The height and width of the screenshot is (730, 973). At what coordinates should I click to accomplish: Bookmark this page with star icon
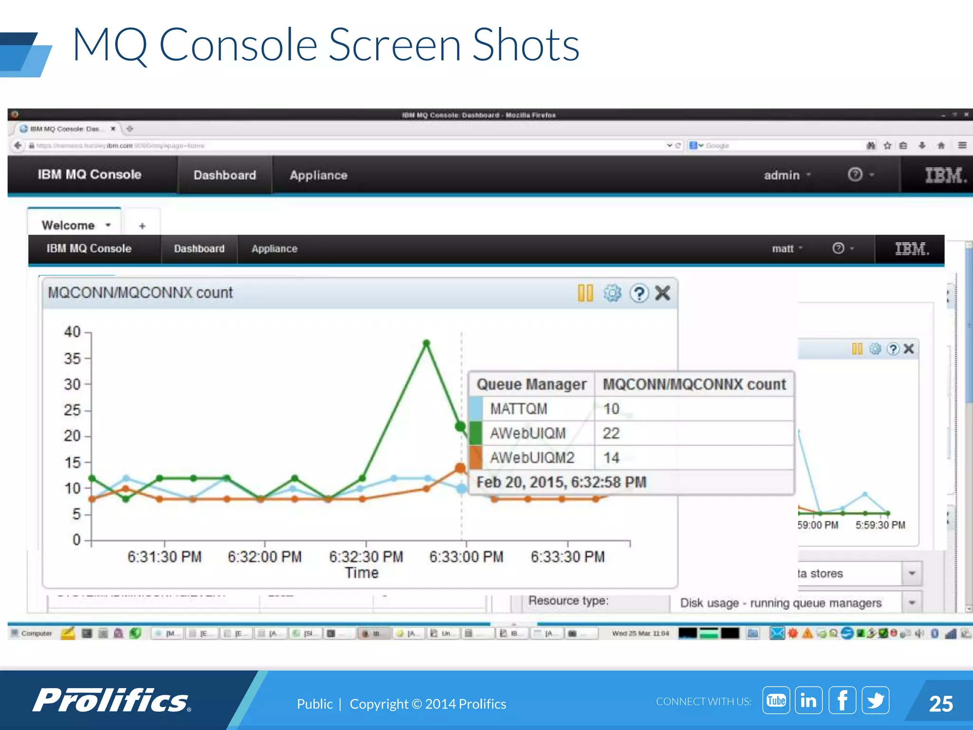887,145
